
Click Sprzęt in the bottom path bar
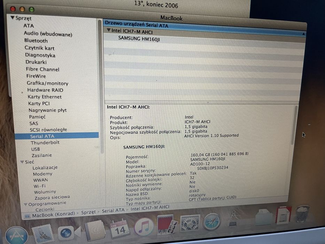click(x=88, y=212)
